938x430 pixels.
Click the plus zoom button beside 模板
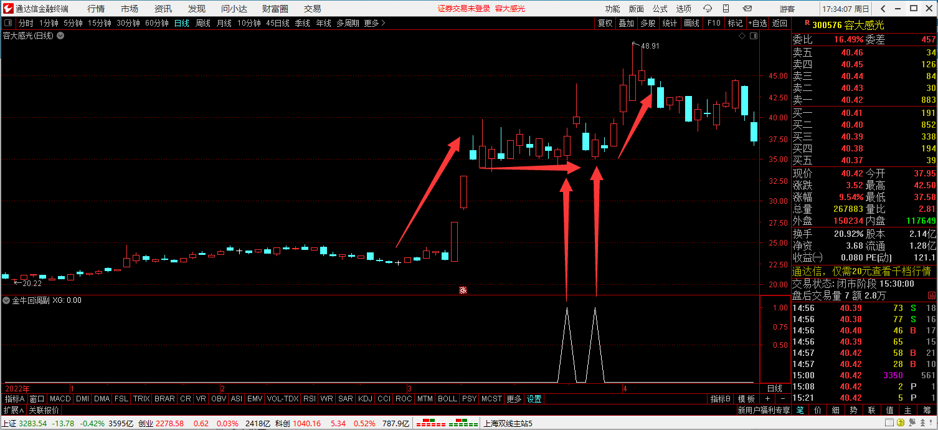click(768, 399)
